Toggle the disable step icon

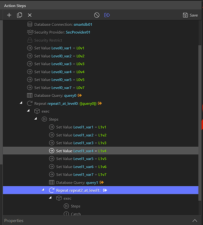[x=97, y=15]
